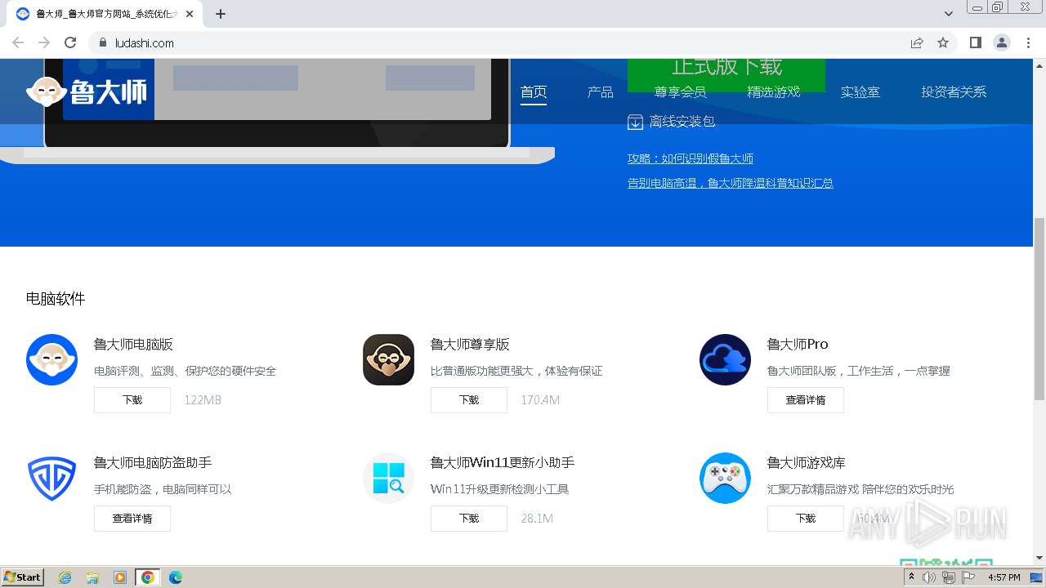This screenshot has width=1046, height=588.
Task: Open Microsoft Edge from the taskbar
Action: pyautogui.click(x=176, y=577)
